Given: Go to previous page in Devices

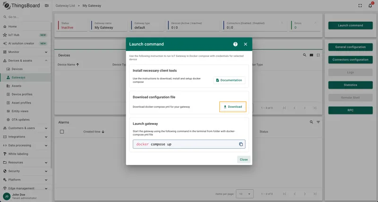Looking at the screenshot, I should 294,108.
